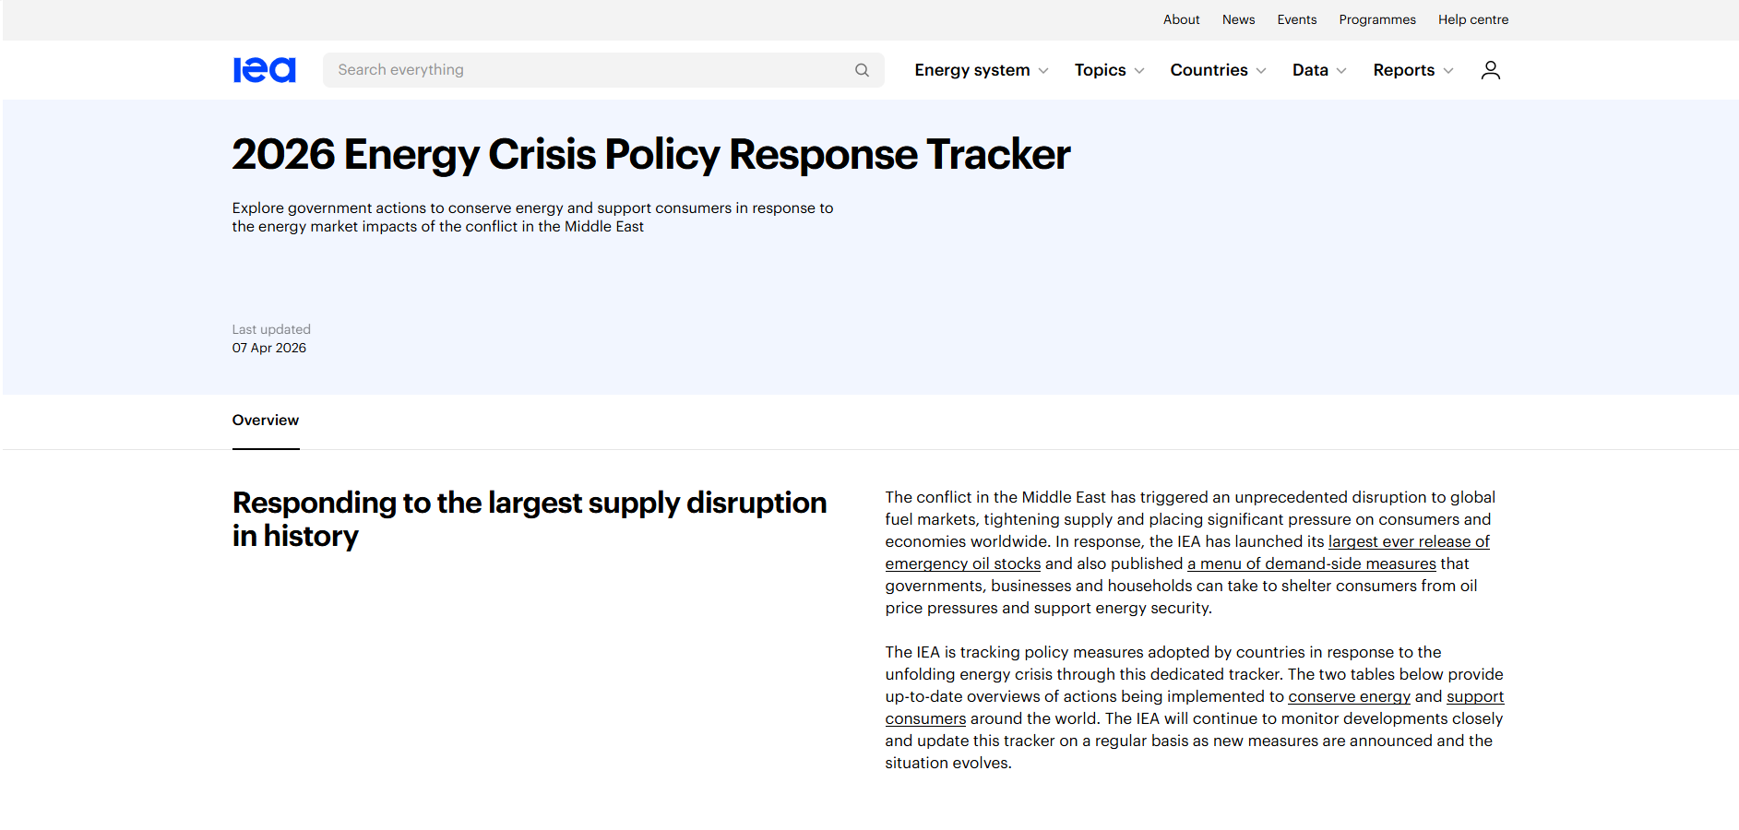Open the Help centre
This screenshot has height=830, width=1739.
tap(1472, 19)
